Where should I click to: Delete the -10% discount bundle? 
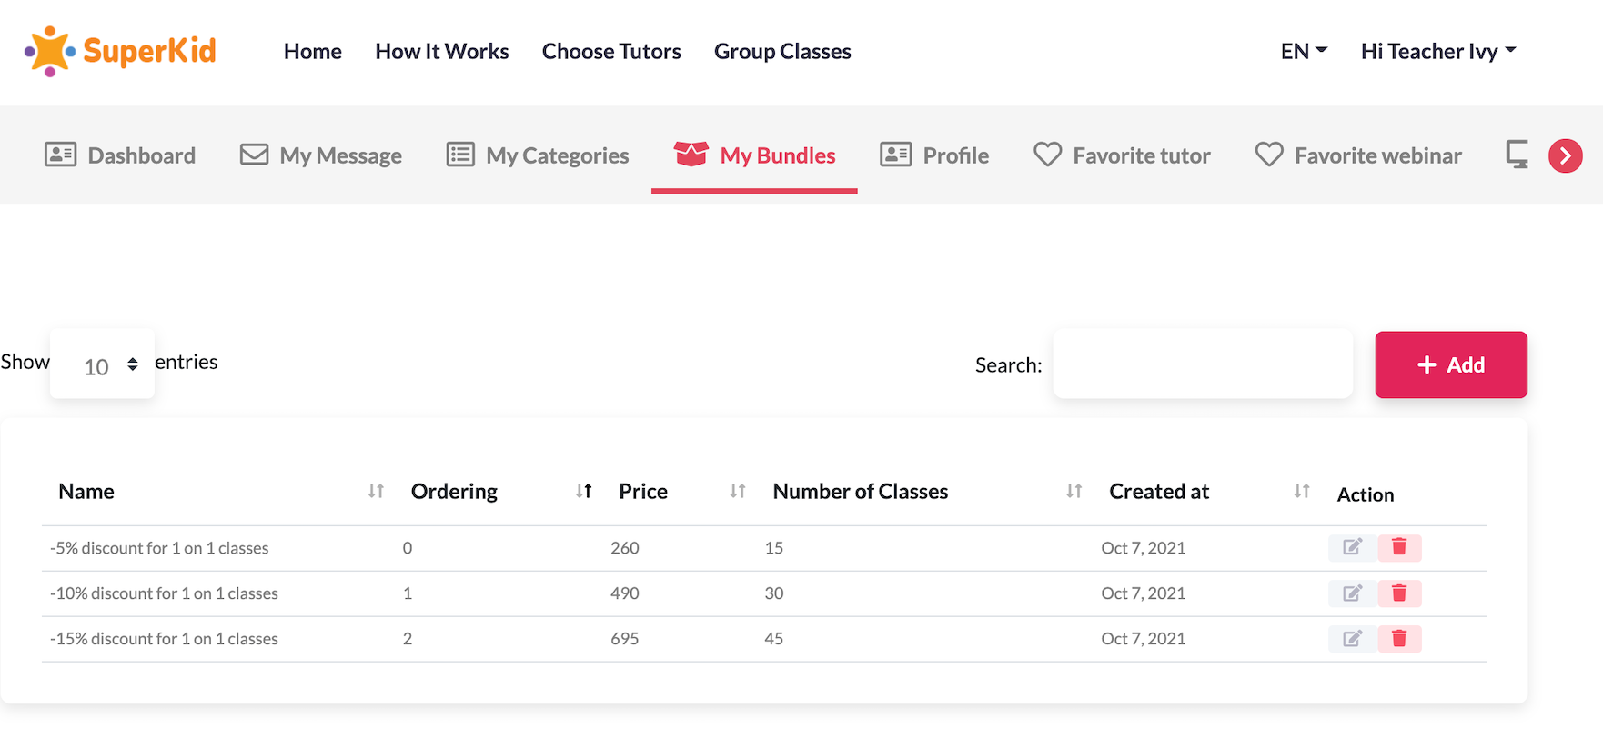coord(1399,593)
